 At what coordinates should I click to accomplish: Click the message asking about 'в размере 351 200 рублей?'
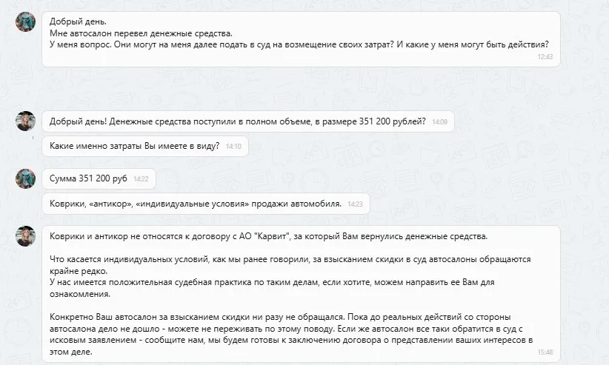point(237,121)
